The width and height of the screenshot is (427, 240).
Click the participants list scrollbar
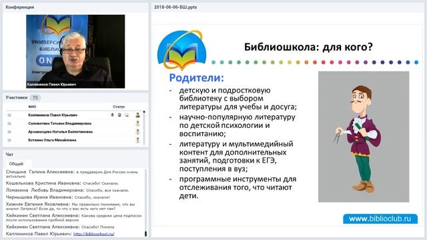(144, 128)
